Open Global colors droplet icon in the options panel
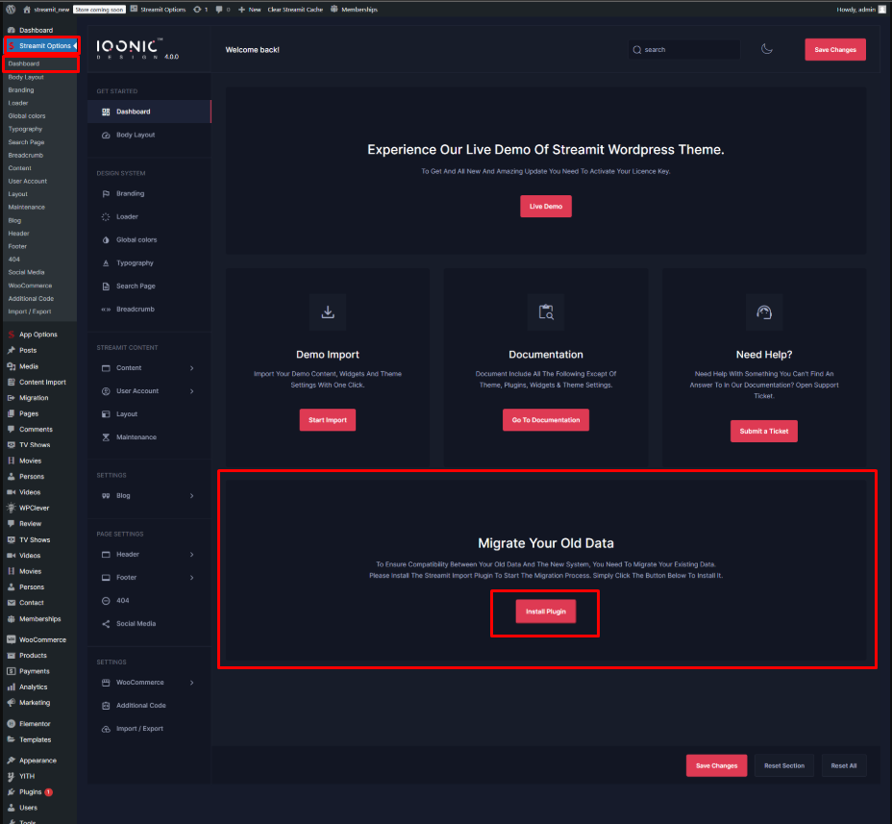Image resolution: width=892 pixels, height=824 pixels. tap(106, 240)
